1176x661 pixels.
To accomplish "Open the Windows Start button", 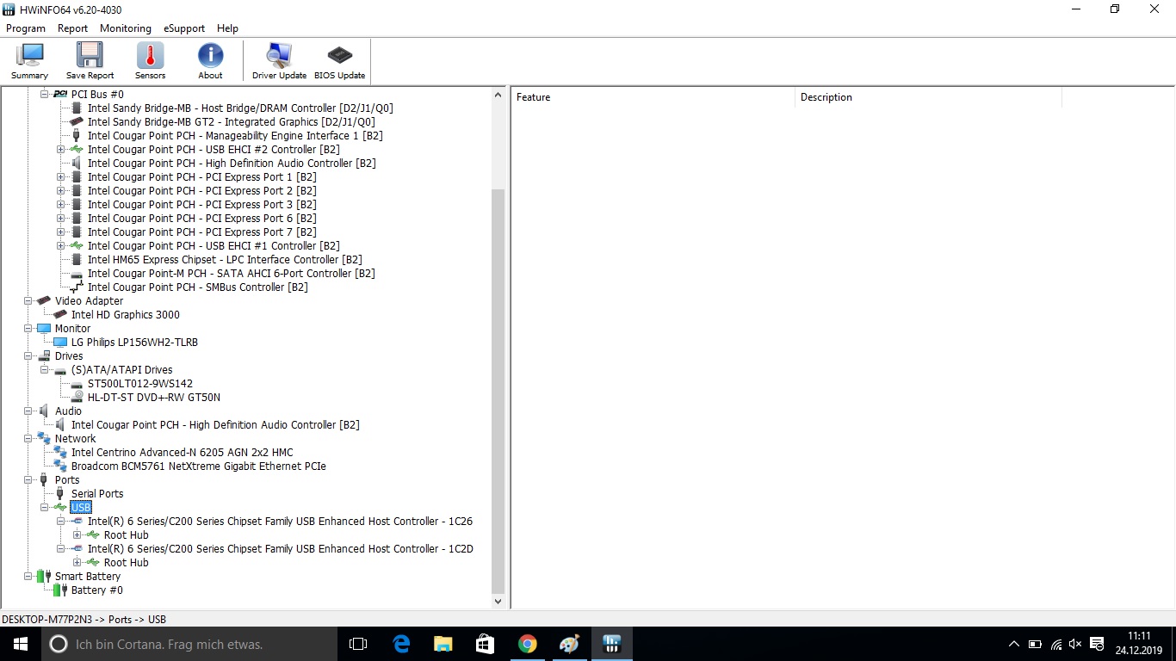I will click(21, 644).
